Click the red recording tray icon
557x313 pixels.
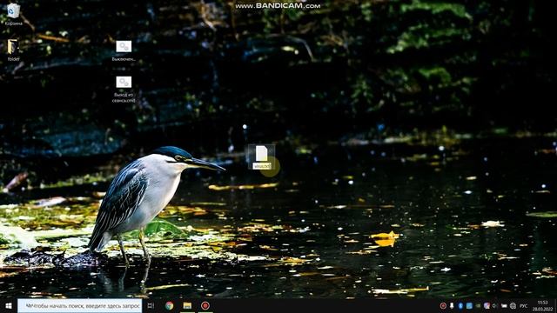[x=443, y=305]
